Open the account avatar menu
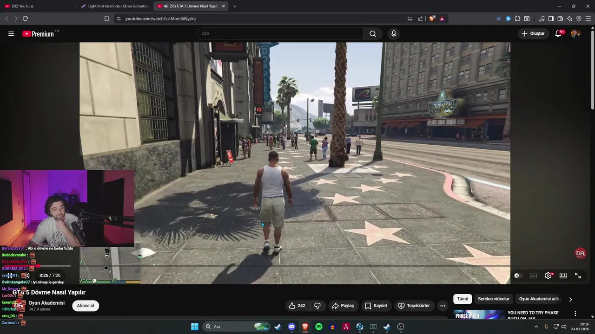595x334 pixels. point(575,34)
